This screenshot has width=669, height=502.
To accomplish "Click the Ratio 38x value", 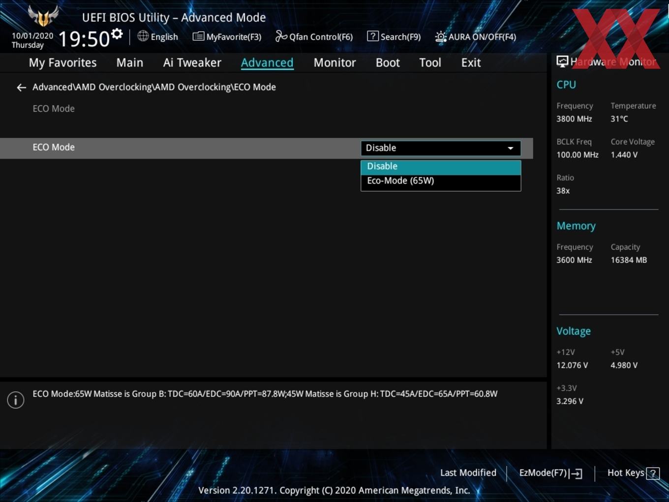I will pos(563,190).
